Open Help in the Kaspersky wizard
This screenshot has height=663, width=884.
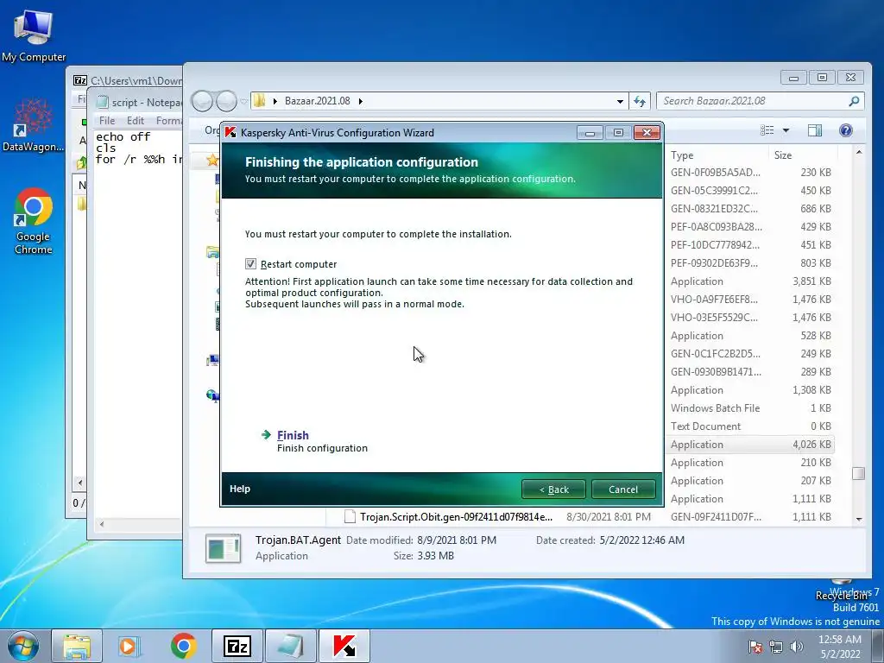pos(240,489)
